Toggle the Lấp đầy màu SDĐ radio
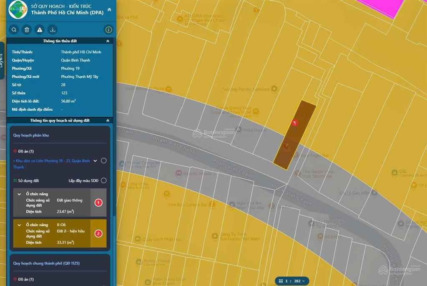This screenshot has width=427, height=286. (x=103, y=180)
